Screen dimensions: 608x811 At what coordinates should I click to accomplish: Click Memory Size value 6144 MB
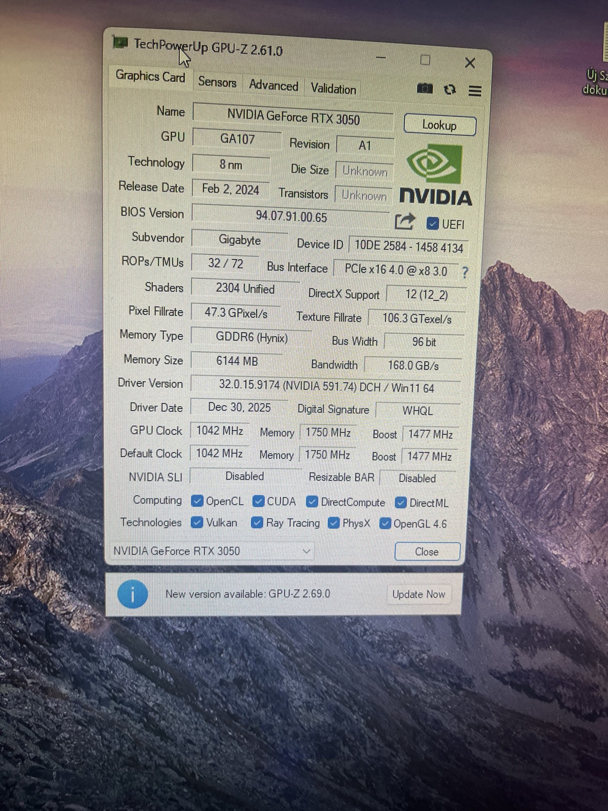pyautogui.click(x=237, y=361)
